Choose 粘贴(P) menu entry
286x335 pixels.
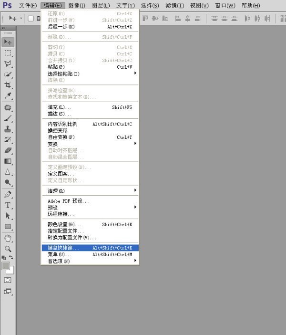pos(90,67)
